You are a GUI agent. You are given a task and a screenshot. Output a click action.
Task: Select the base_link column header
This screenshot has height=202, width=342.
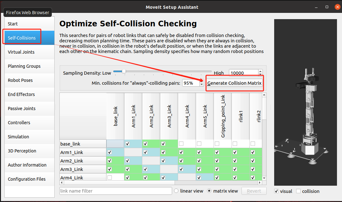point(115,116)
